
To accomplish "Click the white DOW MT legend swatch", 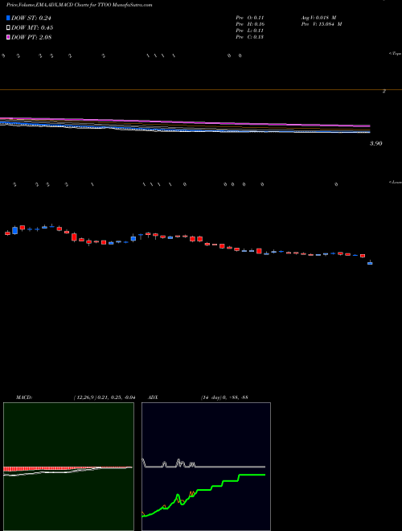I will pos(8,28).
